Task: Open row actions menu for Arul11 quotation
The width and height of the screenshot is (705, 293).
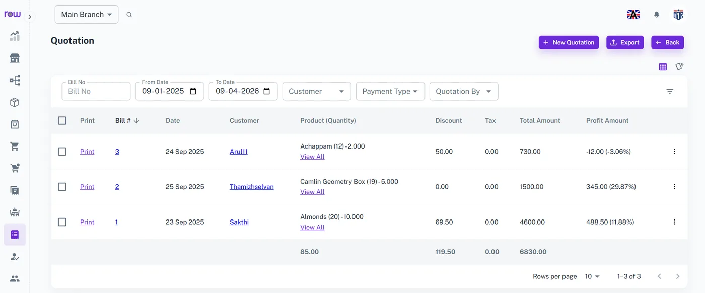Action: 675,152
